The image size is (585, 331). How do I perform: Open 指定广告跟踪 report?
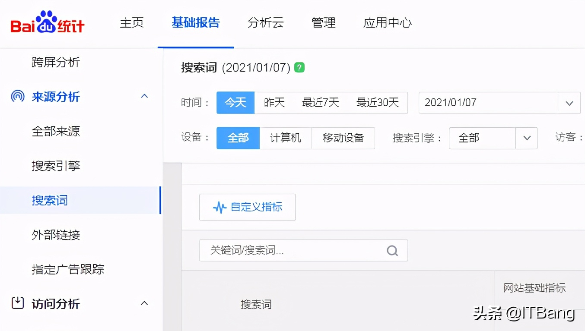coord(68,269)
